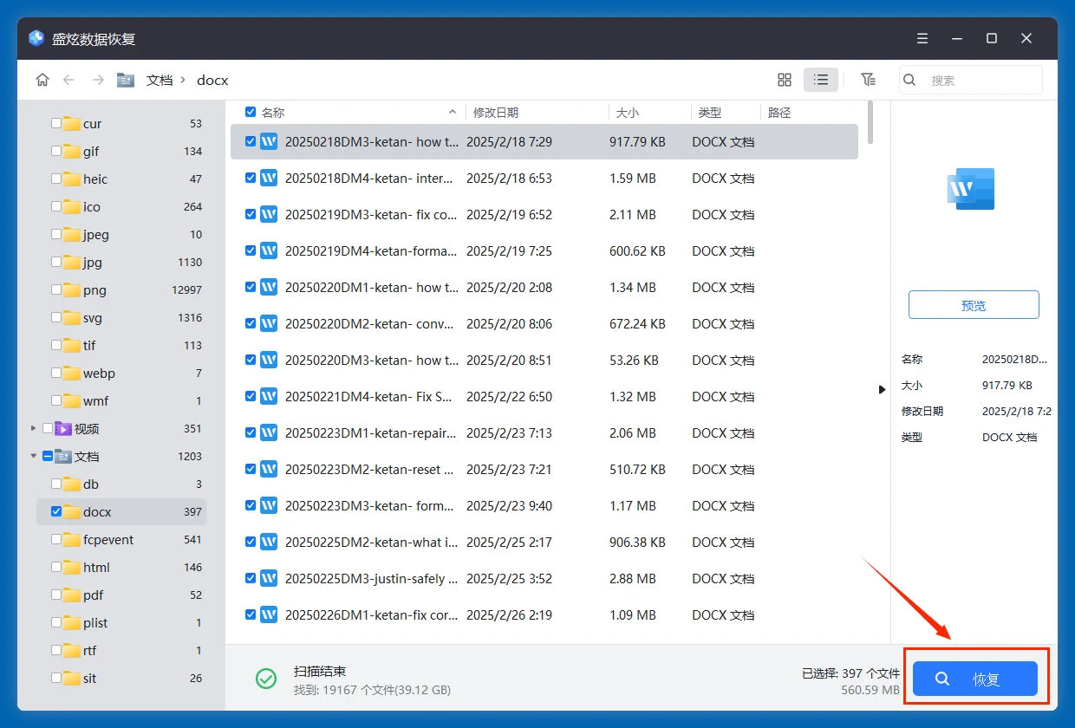This screenshot has width=1075, height=728.
Task: Click Word icon of 20250226DM1-ketan-fix file
Action: click(x=269, y=614)
